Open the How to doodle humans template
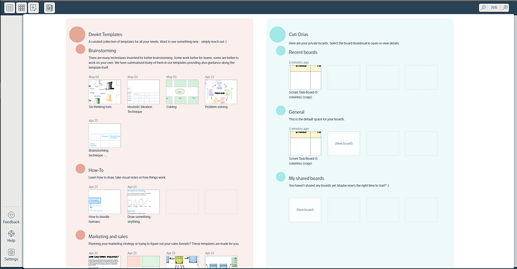Viewport: 517px width, 269px height. [105, 202]
